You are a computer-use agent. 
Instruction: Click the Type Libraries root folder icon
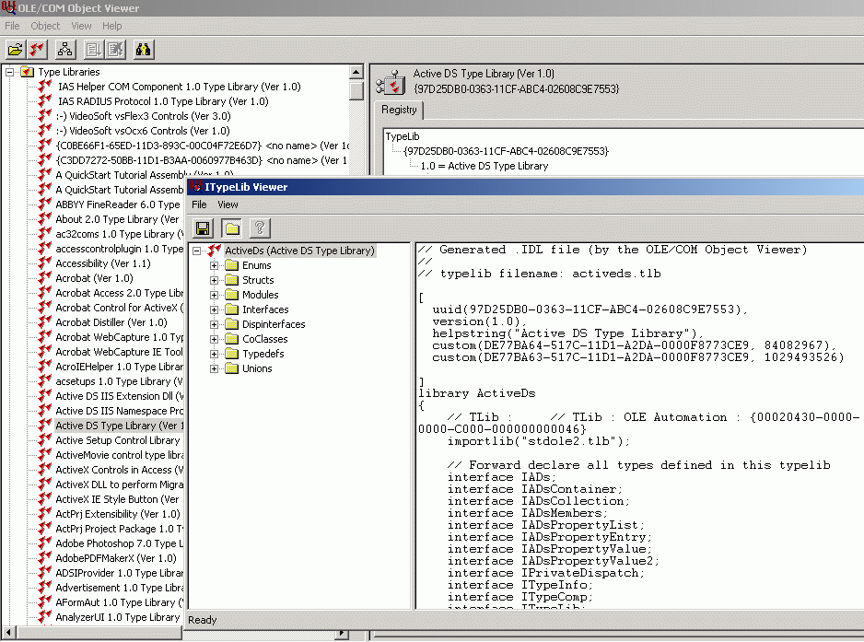click(x=27, y=72)
